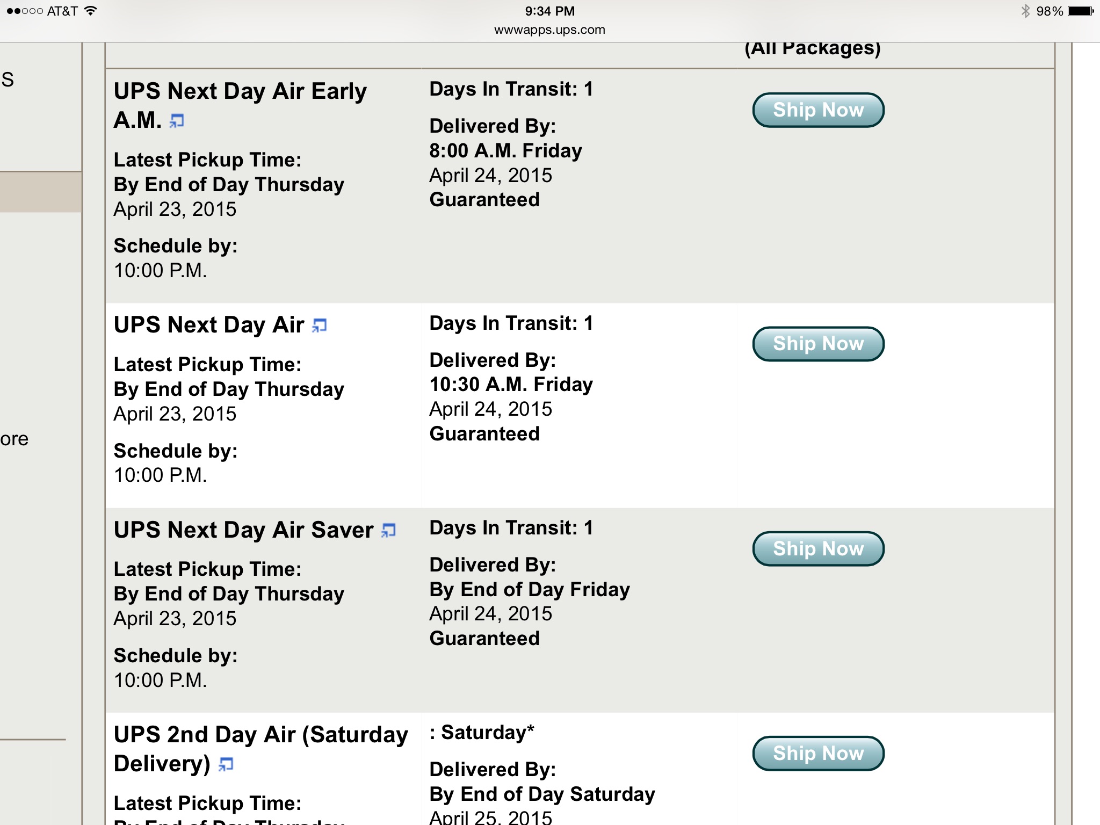This screenshot has width=1100, height=825.
Task: Open UPS Next Day Air Saver service link
Action: [243, 530]
